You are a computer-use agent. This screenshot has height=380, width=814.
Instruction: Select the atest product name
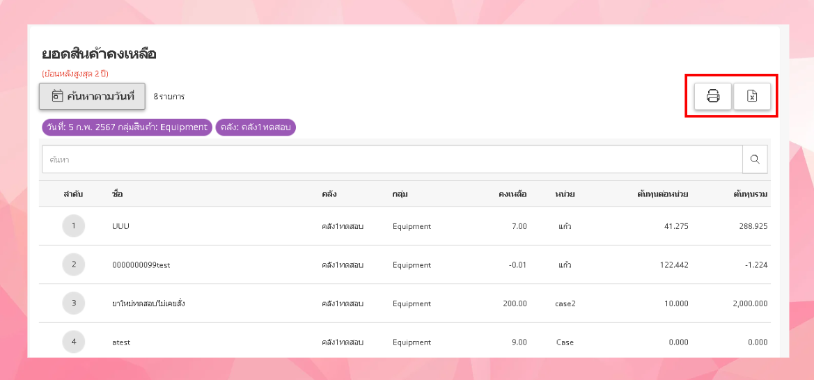[x=121, y=342]
